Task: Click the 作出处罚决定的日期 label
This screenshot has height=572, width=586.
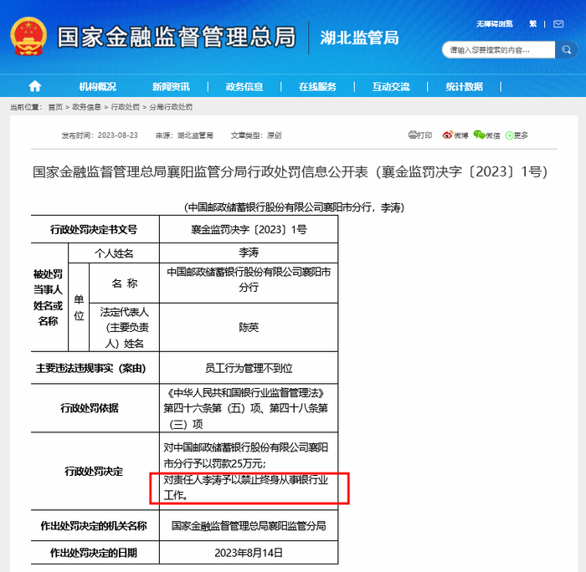Action: [x=94, y=553]
